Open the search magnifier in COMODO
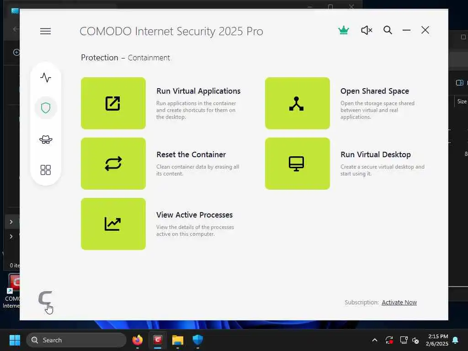The height and width of the screenshot is (351, 468). click(x=388, y=30)
